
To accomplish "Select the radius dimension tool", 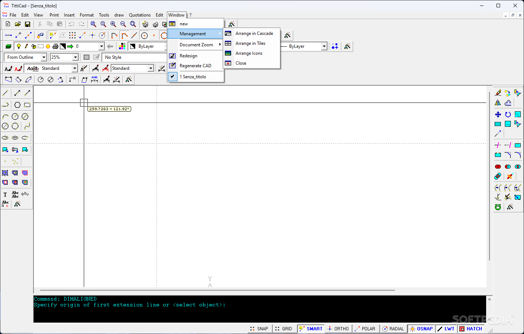I will [41, 79].
